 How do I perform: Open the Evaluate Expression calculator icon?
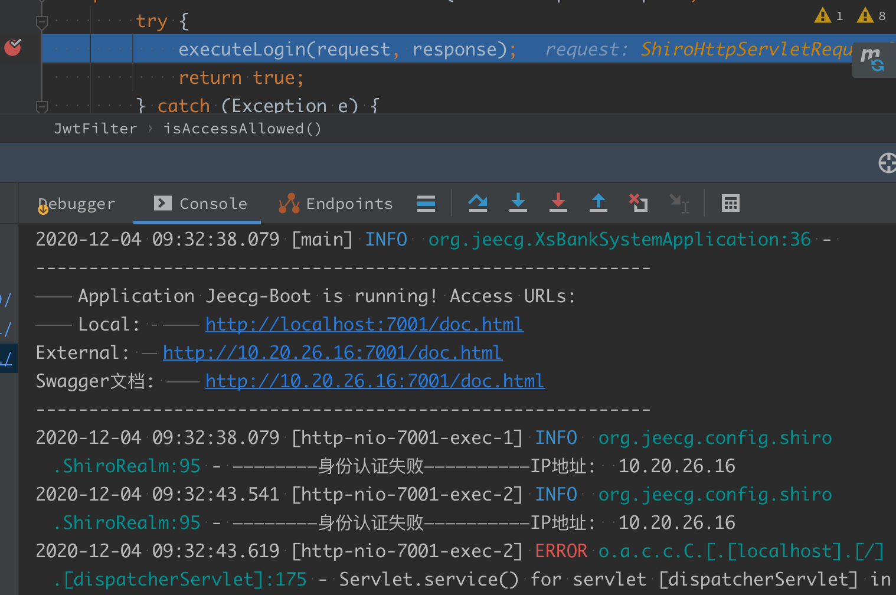click(x=730, y=203)
